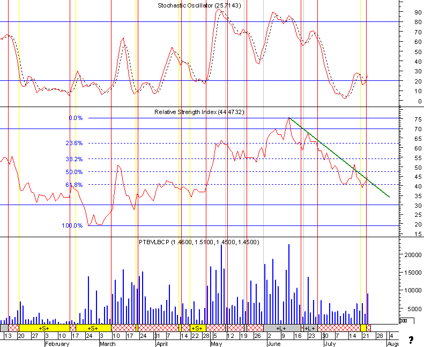
Task: Click the 50.0% Fibonacci level label
Action: pos(74,172)
